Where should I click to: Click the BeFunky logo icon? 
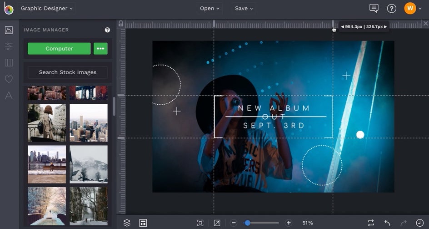[9, 8]
